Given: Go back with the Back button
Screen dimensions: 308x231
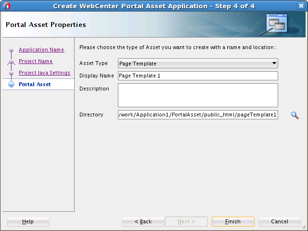Looking at the screenshot, I should (143, 221).
